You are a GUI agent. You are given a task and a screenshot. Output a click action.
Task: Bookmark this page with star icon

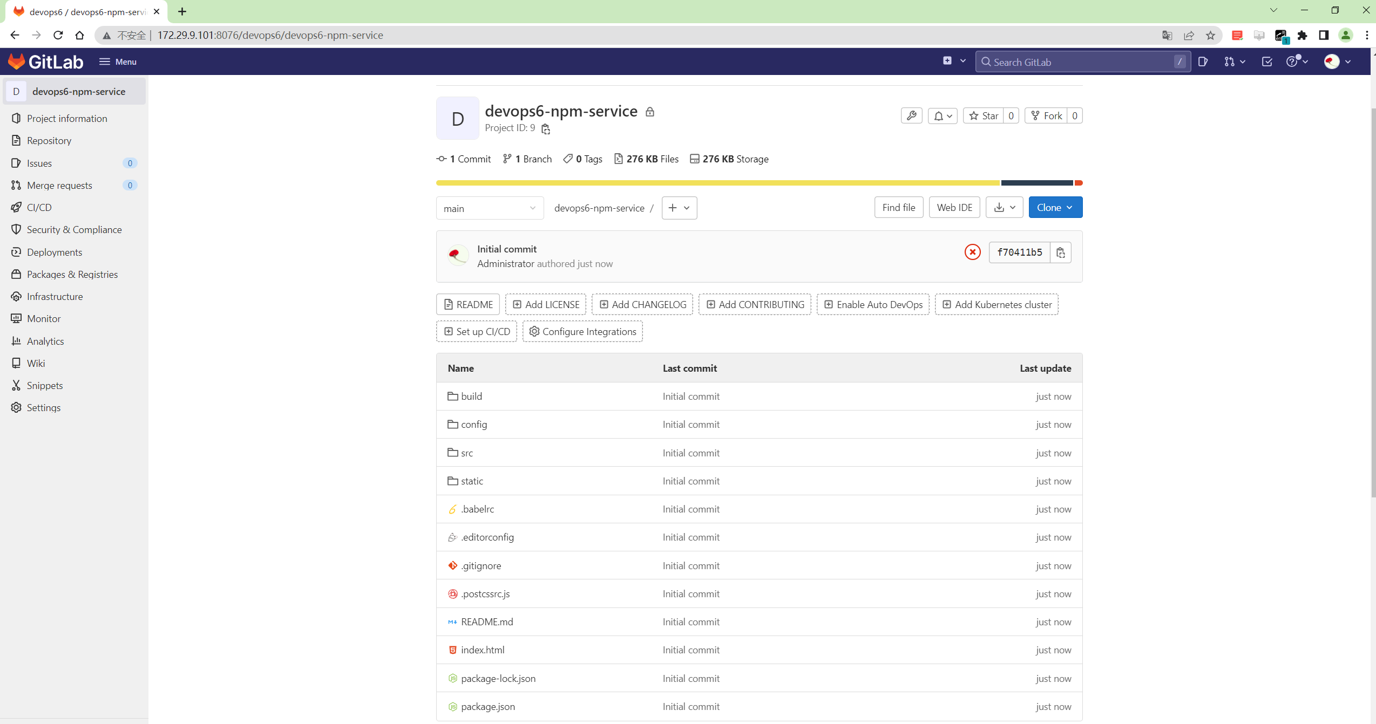point(1210,35)
